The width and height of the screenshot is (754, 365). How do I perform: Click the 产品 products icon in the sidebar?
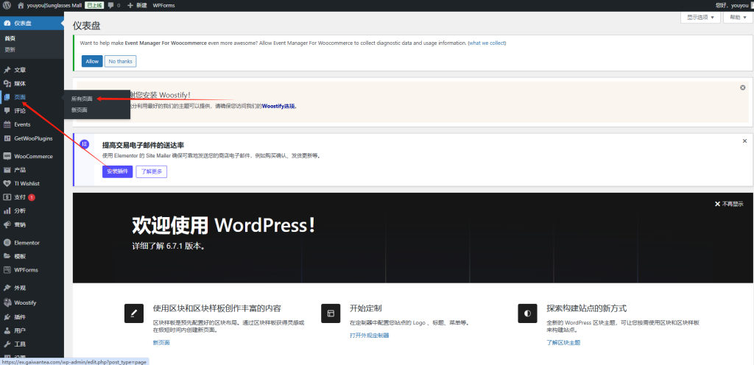(7, 170)
